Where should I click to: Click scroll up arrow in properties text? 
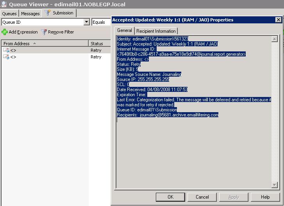pos(275,39)
